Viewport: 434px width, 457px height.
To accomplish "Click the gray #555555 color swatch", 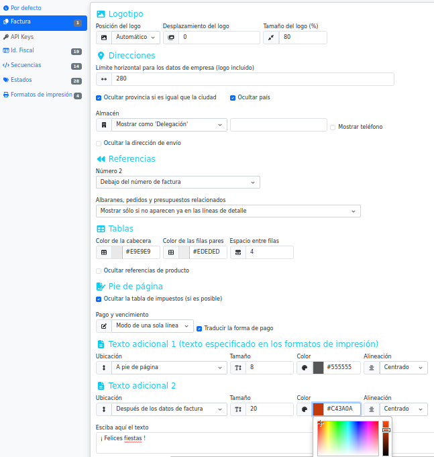I will [318, 368].
